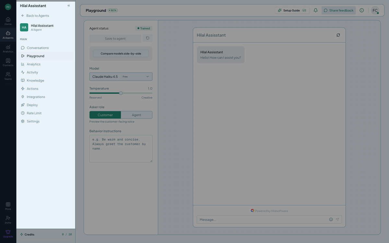Open the Model dropdown Claude Haiku 4.5
The image size is (389, 243).
[x=121, y=77]
